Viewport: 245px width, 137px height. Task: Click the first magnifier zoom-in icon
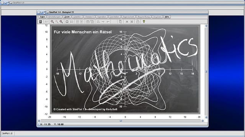point(52,22)
